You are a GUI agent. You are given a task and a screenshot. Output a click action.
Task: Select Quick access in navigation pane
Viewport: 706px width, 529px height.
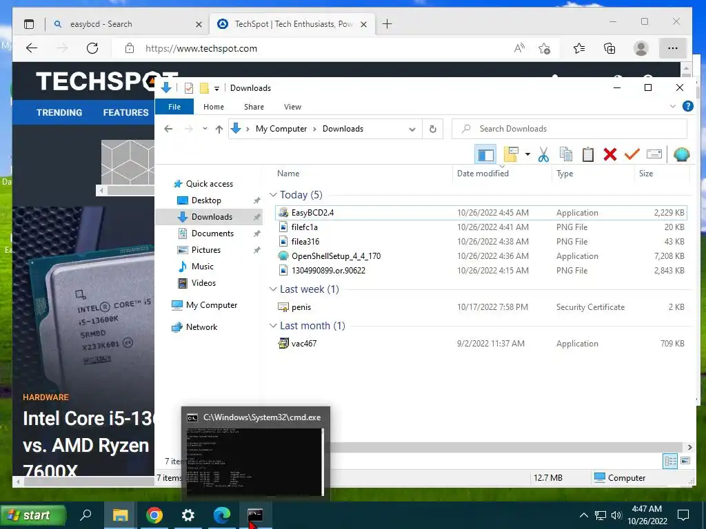pos(210,183)
